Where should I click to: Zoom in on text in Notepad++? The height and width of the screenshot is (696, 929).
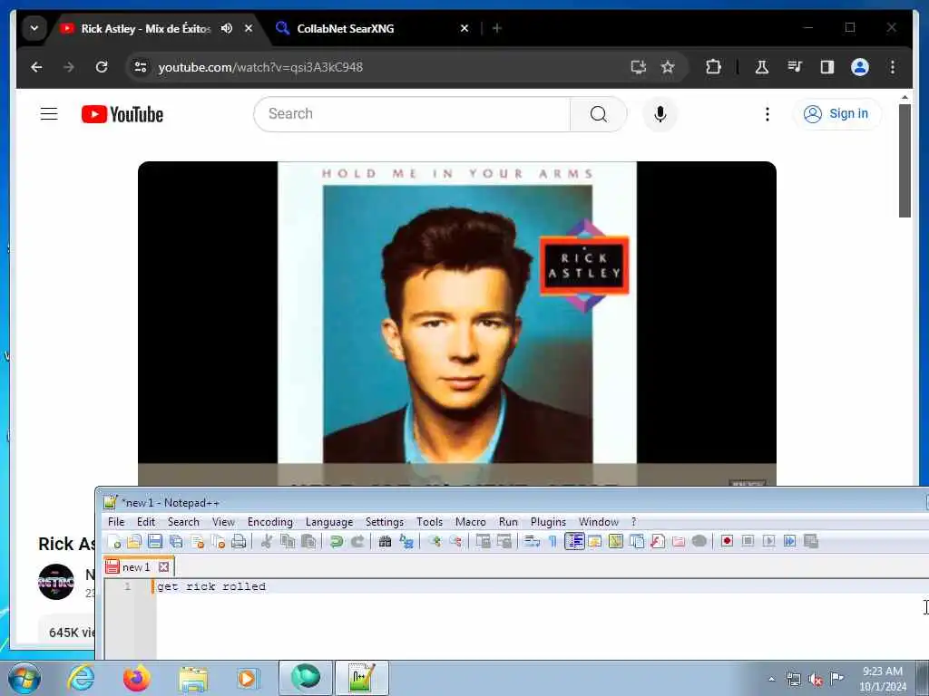click(435, 542)
